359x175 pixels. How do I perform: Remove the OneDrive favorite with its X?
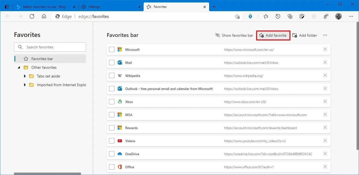coord(325,154)
